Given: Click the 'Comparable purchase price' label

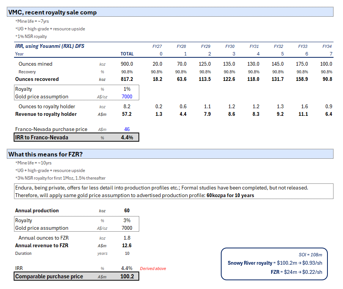Looking at the screenshot, I should point(49,276).
